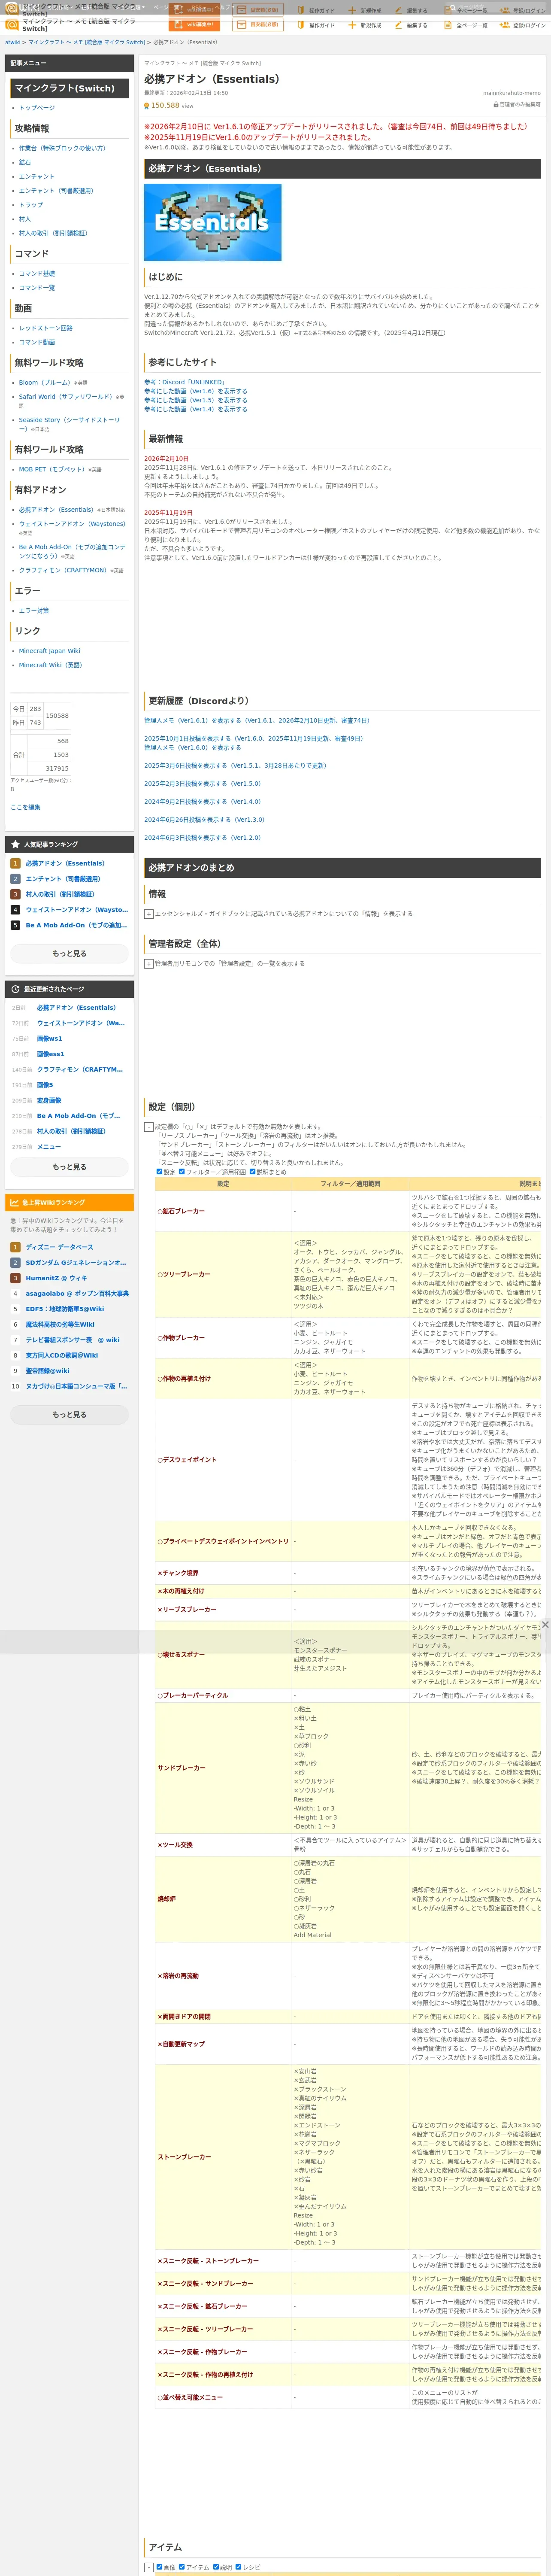
Task: Click the chart icon of 急上昇Wikiランキング
Action: tap(15, 1202)
